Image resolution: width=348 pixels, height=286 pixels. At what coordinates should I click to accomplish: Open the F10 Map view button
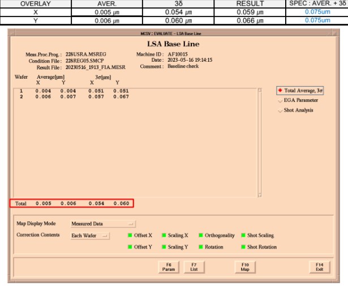pyautogui.click(x=245, y=267)
